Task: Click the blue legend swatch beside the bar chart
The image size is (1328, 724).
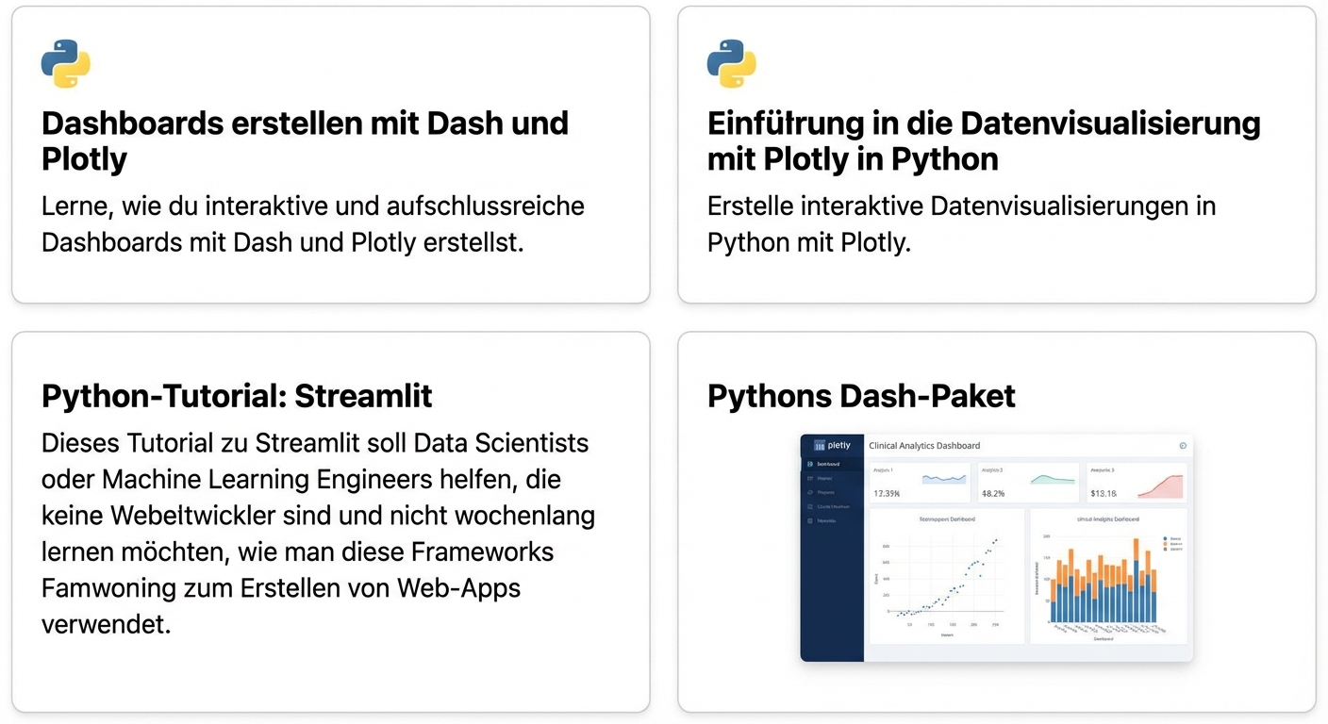Action: point(1165,538)
